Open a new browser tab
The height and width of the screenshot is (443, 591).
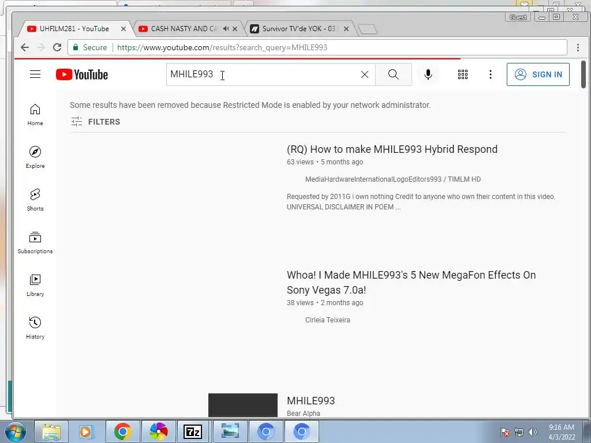[368, 29]
